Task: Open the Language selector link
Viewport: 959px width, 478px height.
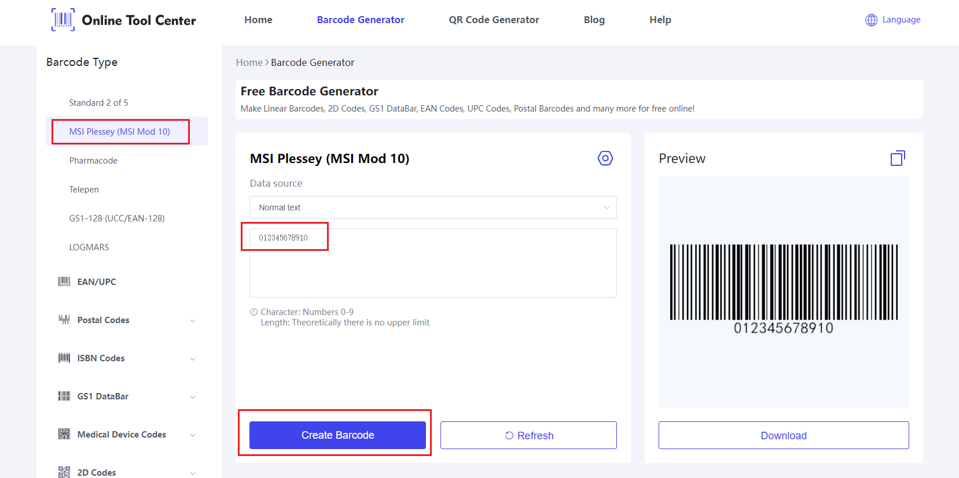Action: 901,20
